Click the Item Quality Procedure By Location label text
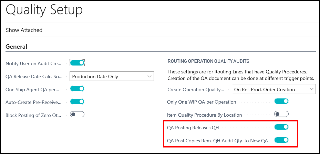 (x=205, y=115)
